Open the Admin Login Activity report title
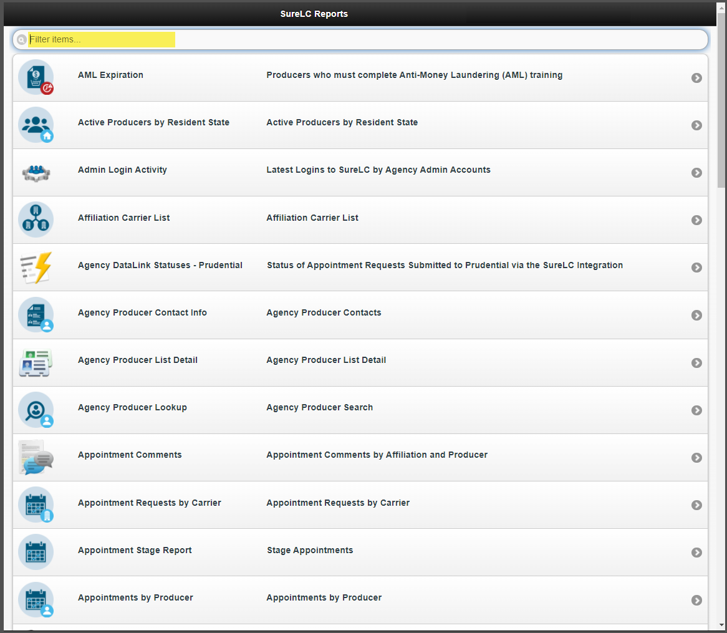 pyautogui.click(x=122, y=170)
